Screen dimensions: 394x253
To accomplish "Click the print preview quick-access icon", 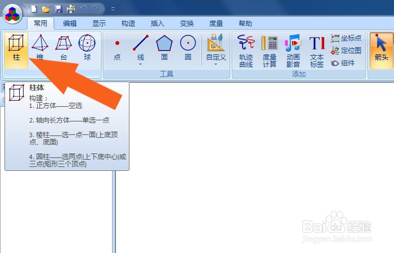I will (71, 10).
